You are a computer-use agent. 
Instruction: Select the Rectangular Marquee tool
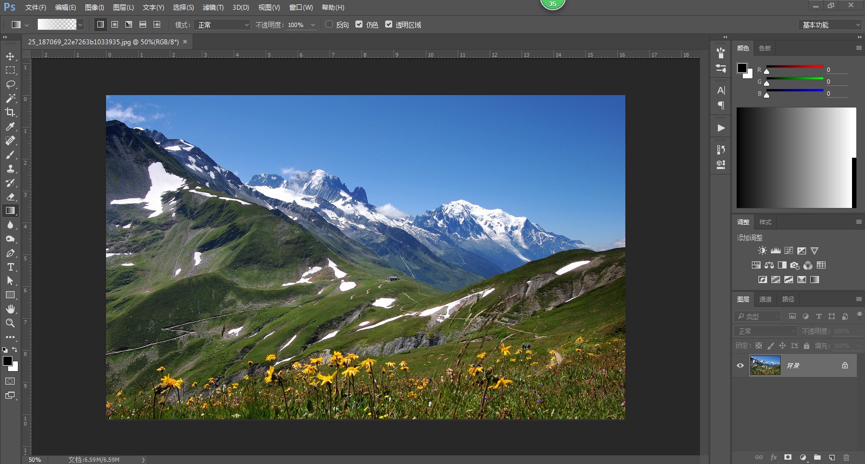coord(10,70)
